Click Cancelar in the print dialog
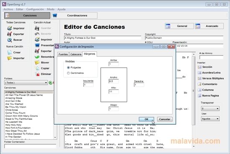 165,119
